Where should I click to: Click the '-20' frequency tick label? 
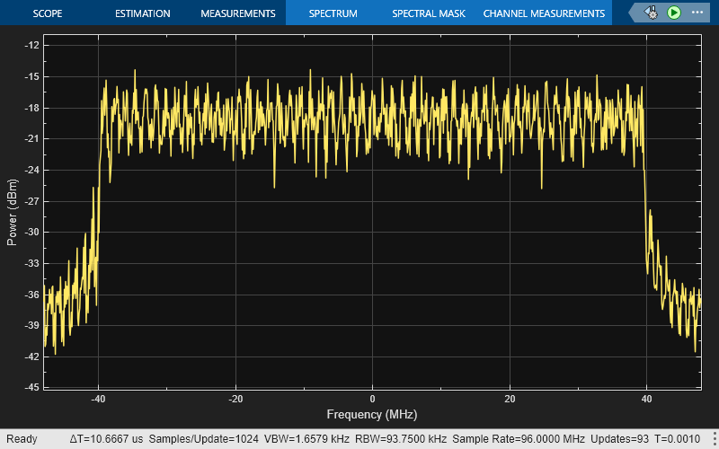[x=235, y=399]
